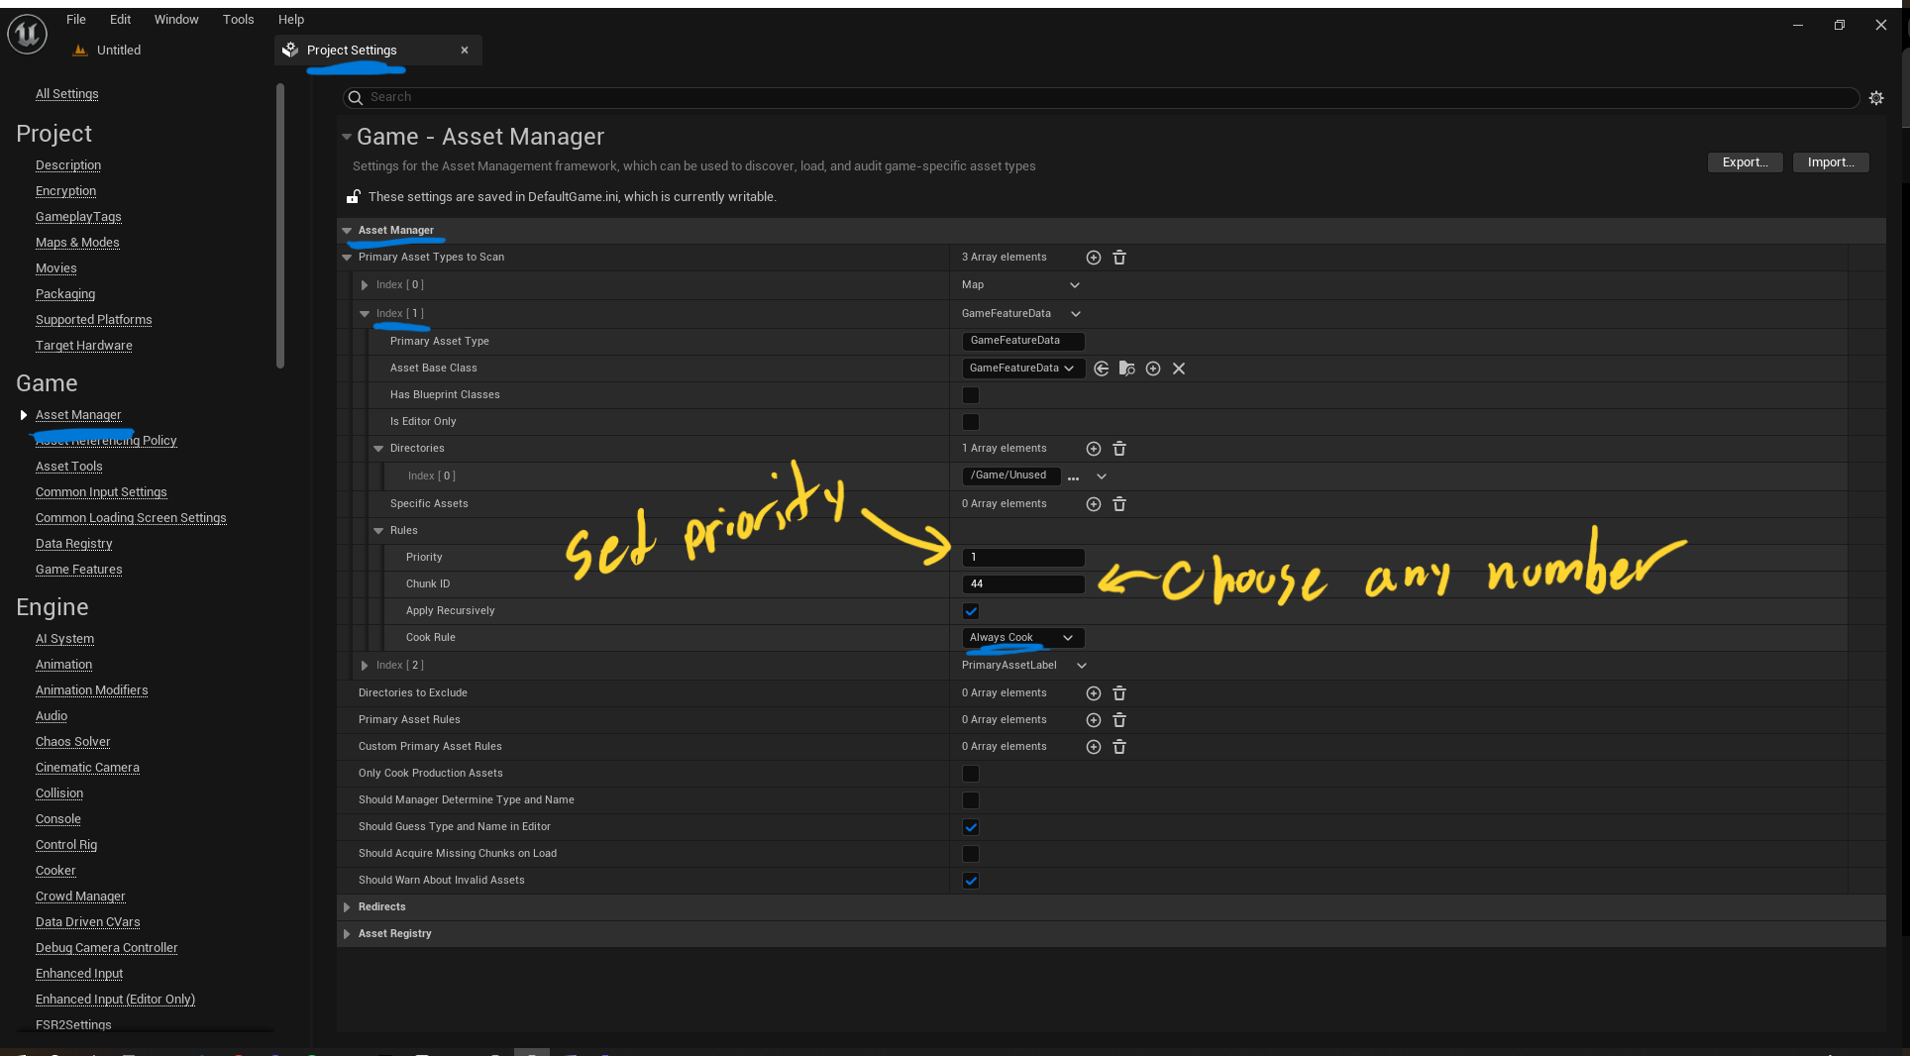1910x1056 pixels.
Task: Delete all Specific Assets array elements
Action: point(1119,504)
